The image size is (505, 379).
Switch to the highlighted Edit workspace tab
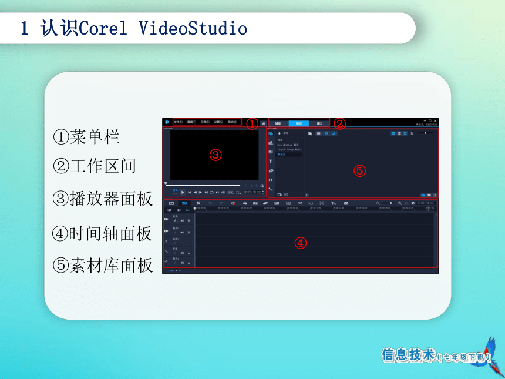[298, 123]
